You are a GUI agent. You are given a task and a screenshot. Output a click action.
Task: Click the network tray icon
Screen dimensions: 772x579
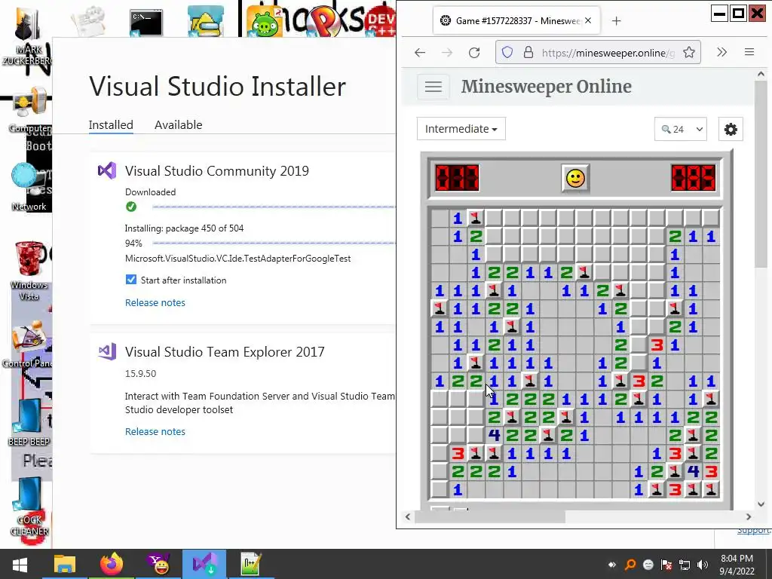tap(685, 565)
